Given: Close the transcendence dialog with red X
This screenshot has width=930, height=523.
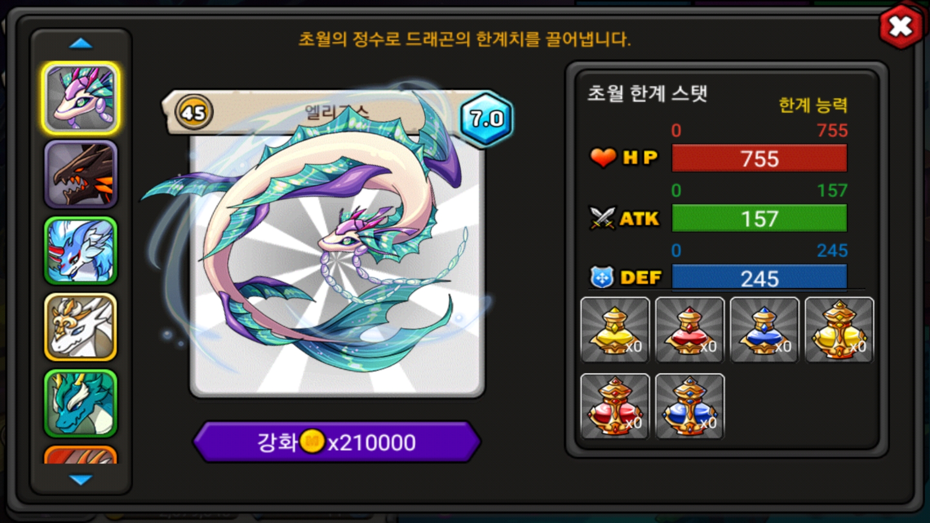Looking at the screenshot, I should (901, 27).
